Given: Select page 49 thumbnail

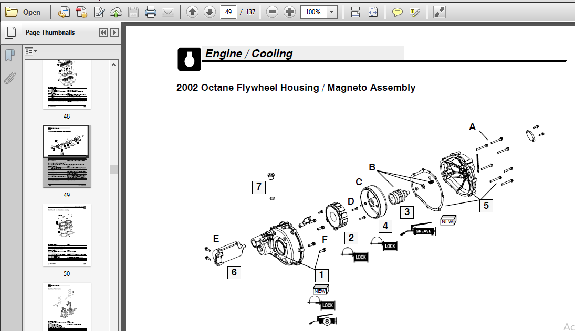Looking at the screenshot, I should point(67,156).
